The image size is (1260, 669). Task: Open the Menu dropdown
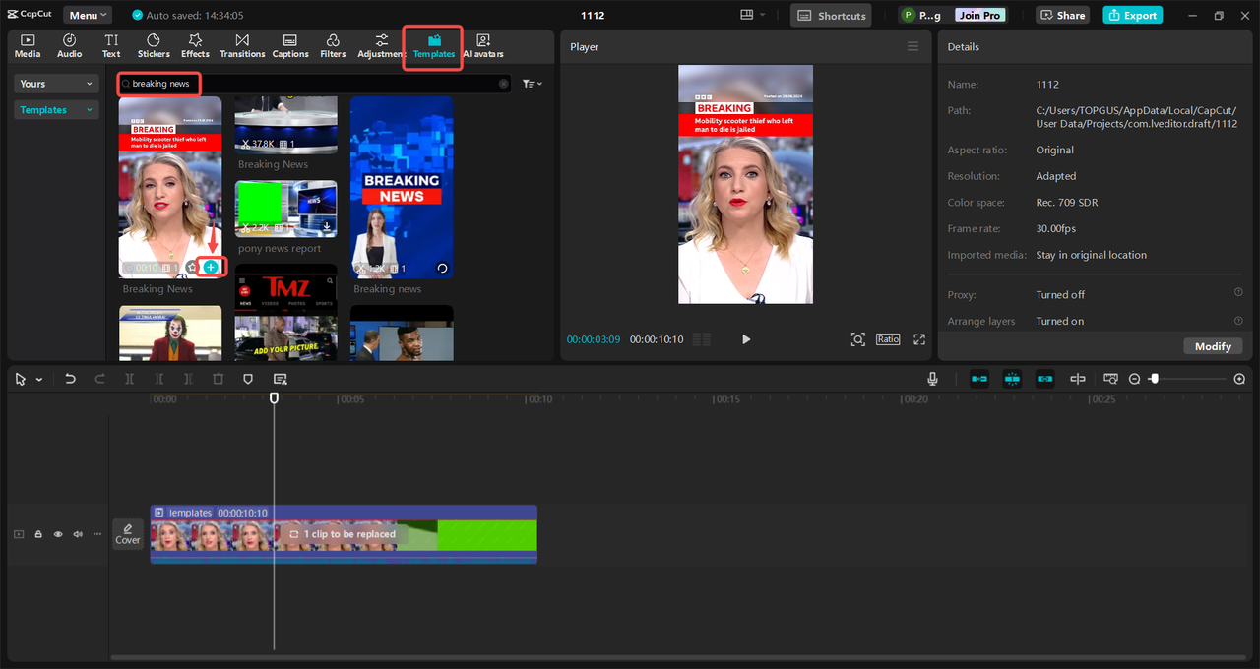point(89,16)
